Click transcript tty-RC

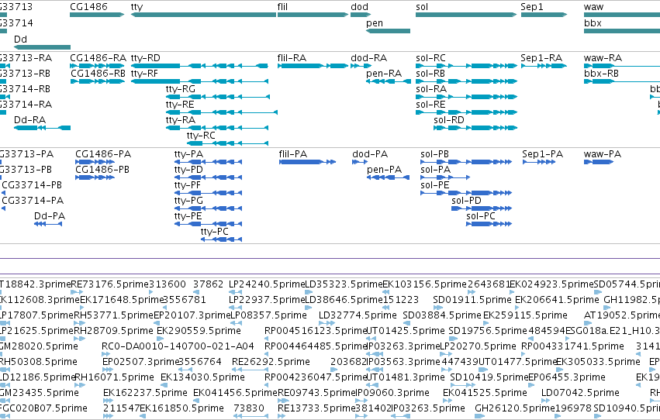[x=227, y=143]
